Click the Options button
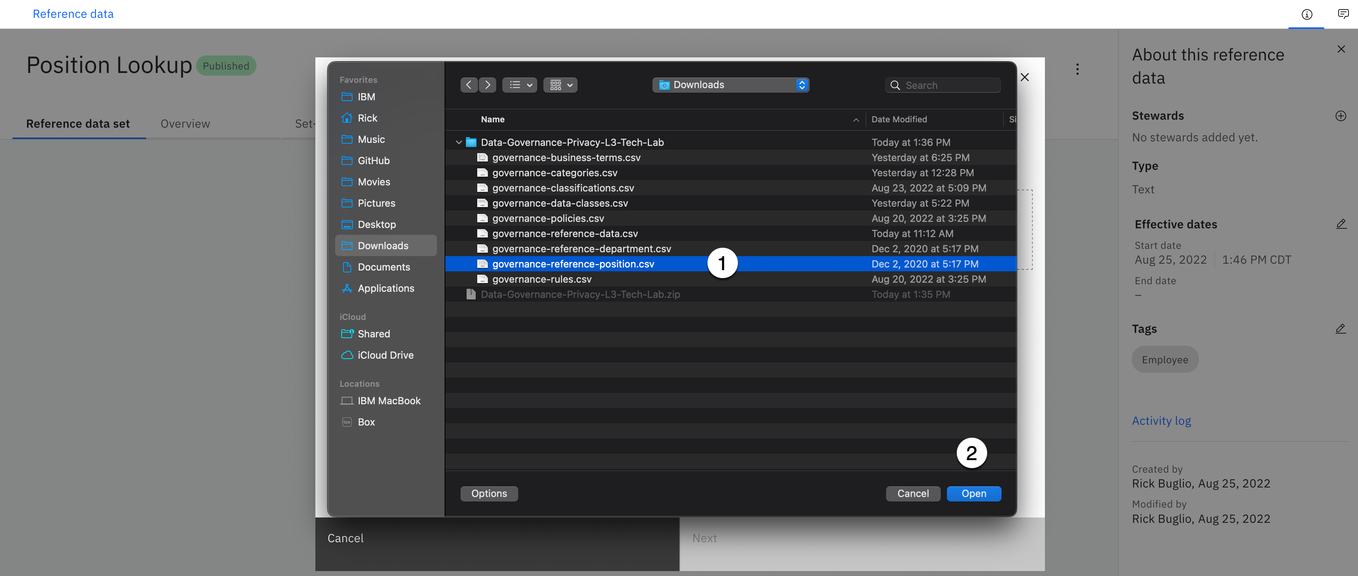The height and width of the screenshot is (576, 1358). (x=489, y=494)
